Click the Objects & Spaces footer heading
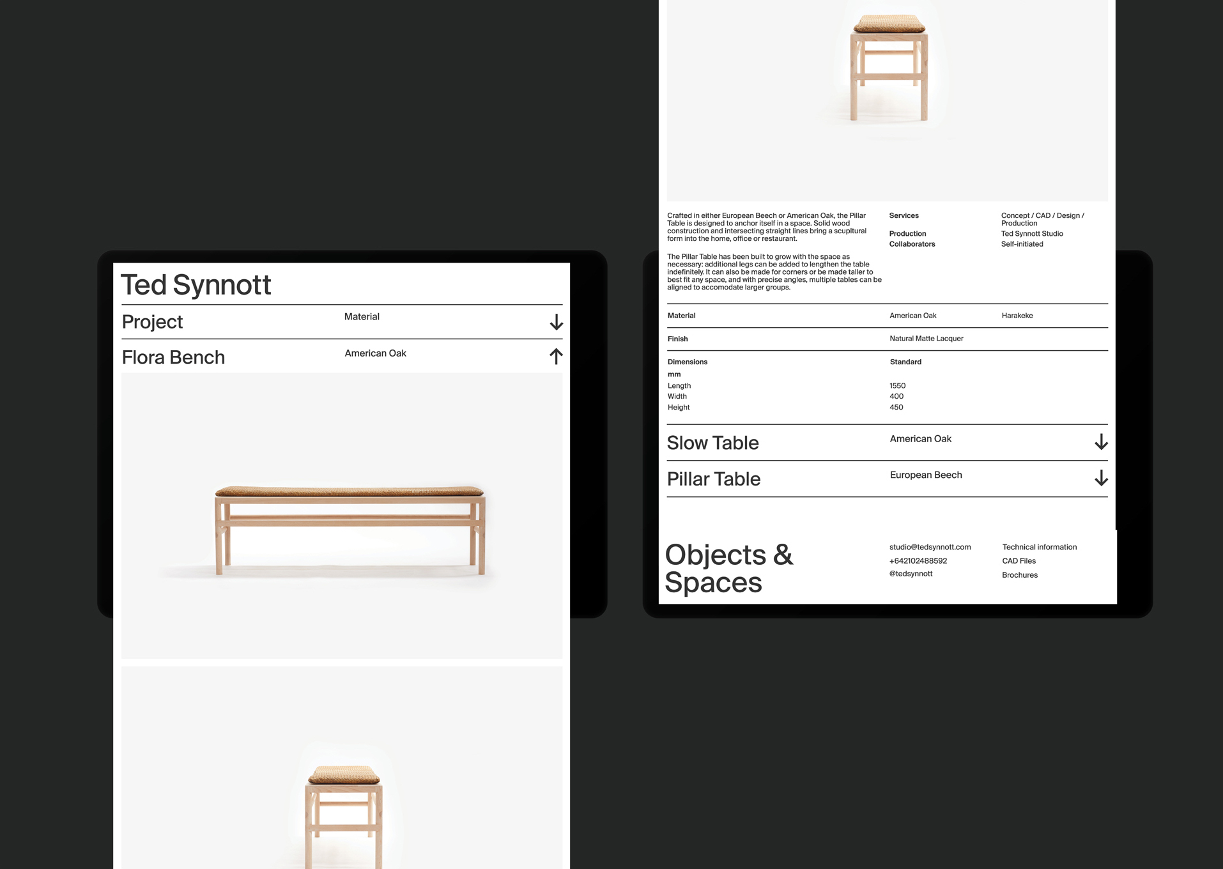Viewport: 1223px width, 869px height. pyautogui.click(x=728, y=568)
